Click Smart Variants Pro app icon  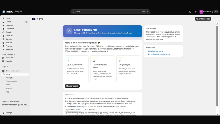click(4, 71)
